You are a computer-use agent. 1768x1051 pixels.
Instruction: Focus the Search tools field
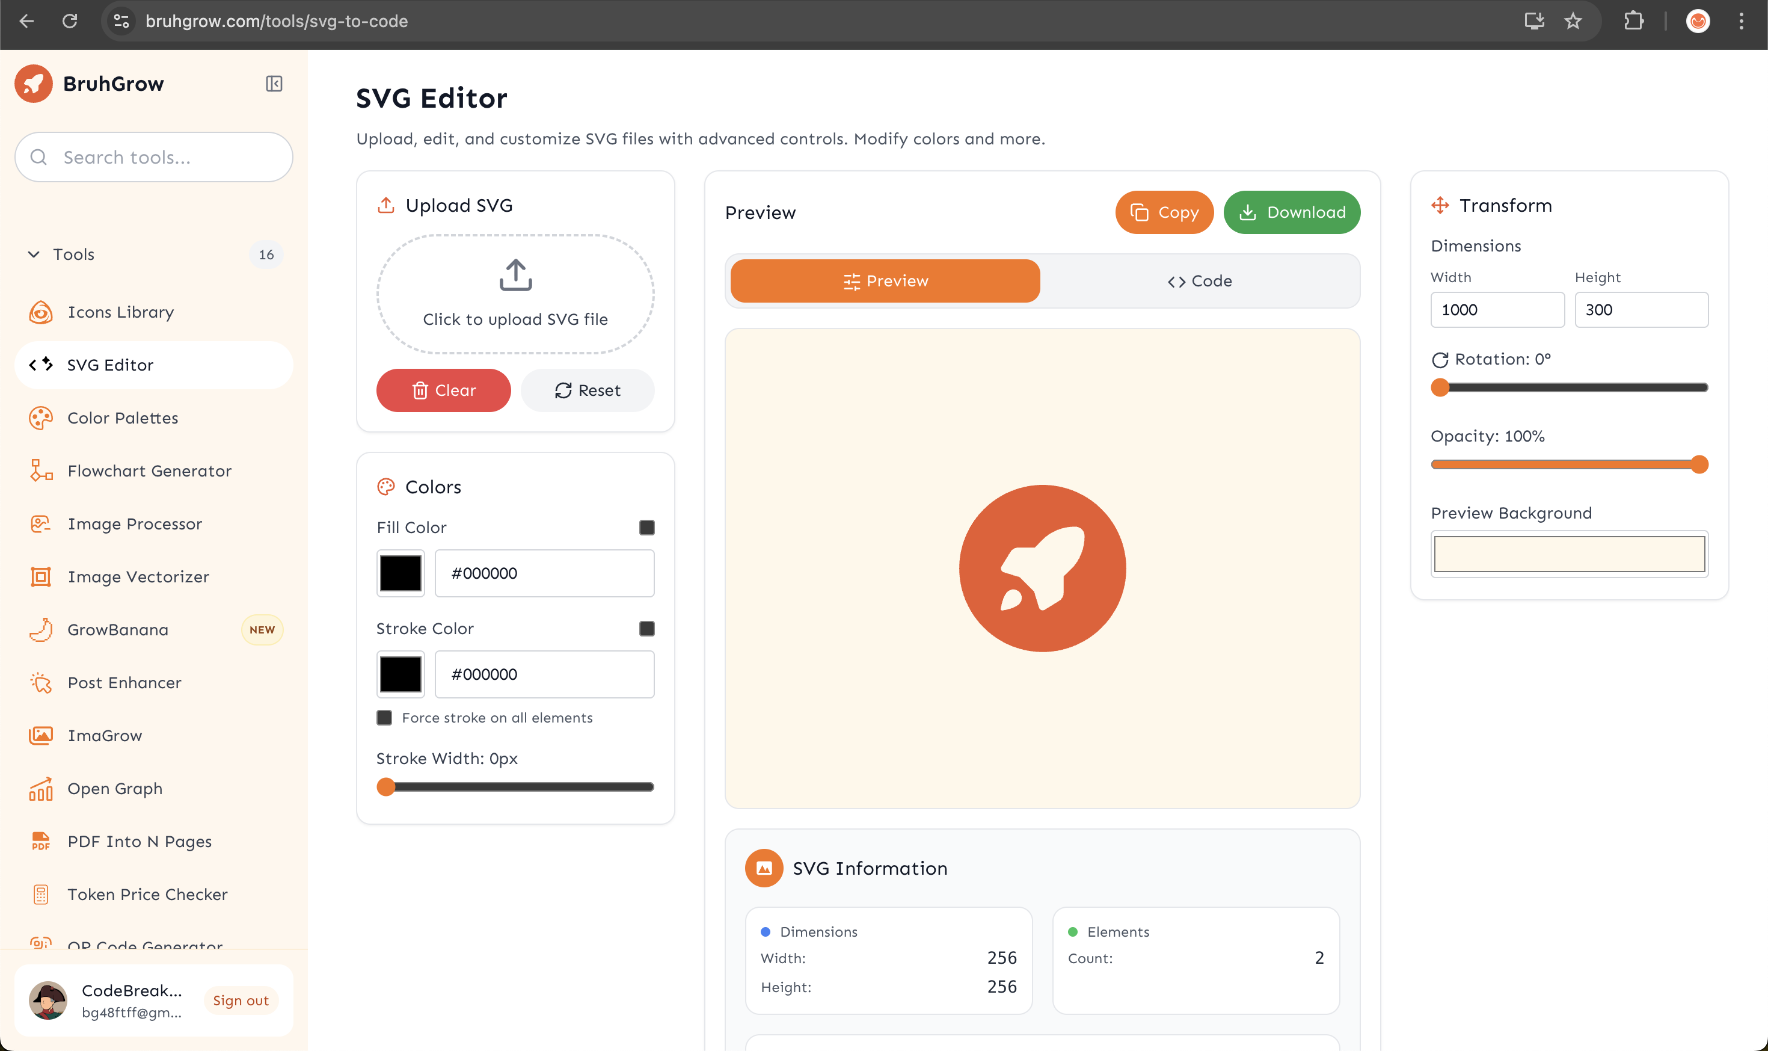[x=153, y=157]
